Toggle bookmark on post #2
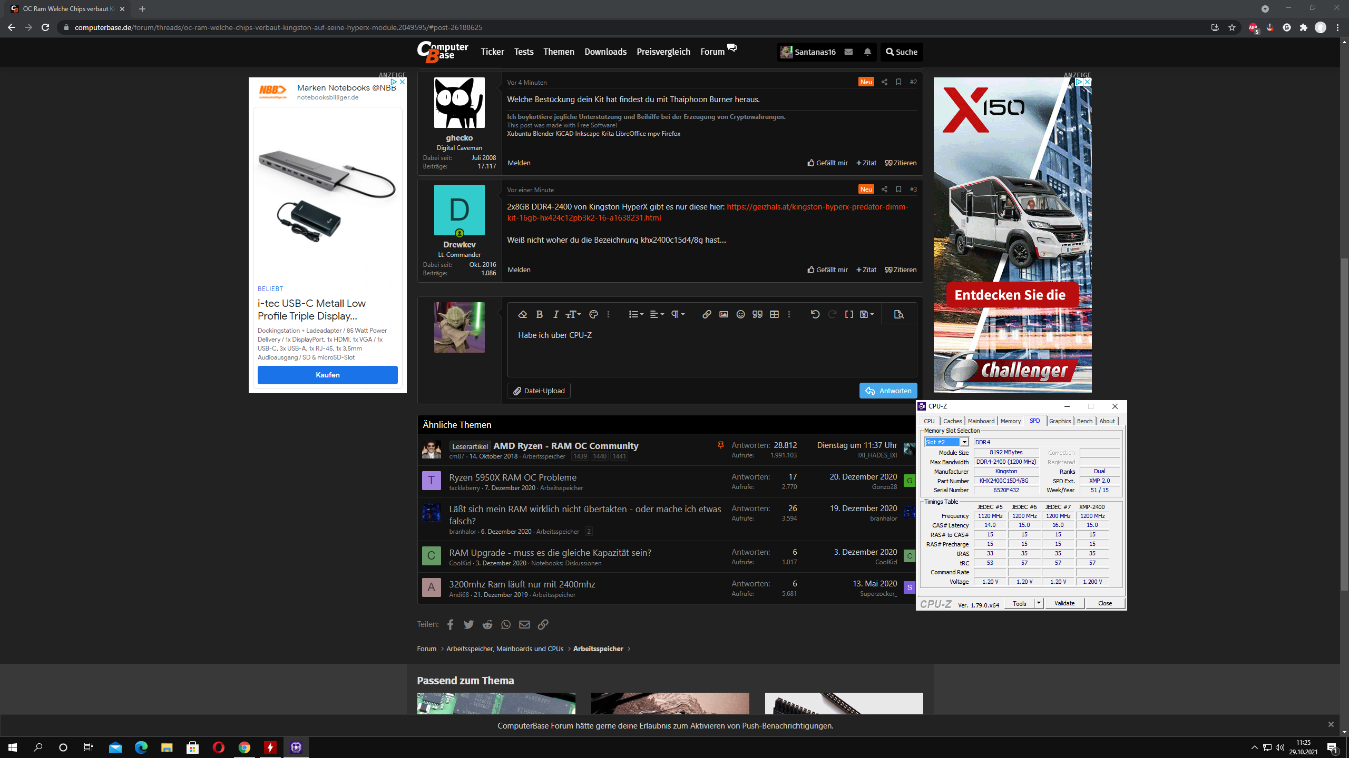This screenshot has width=1349, height=758. [x=898, y=82]
